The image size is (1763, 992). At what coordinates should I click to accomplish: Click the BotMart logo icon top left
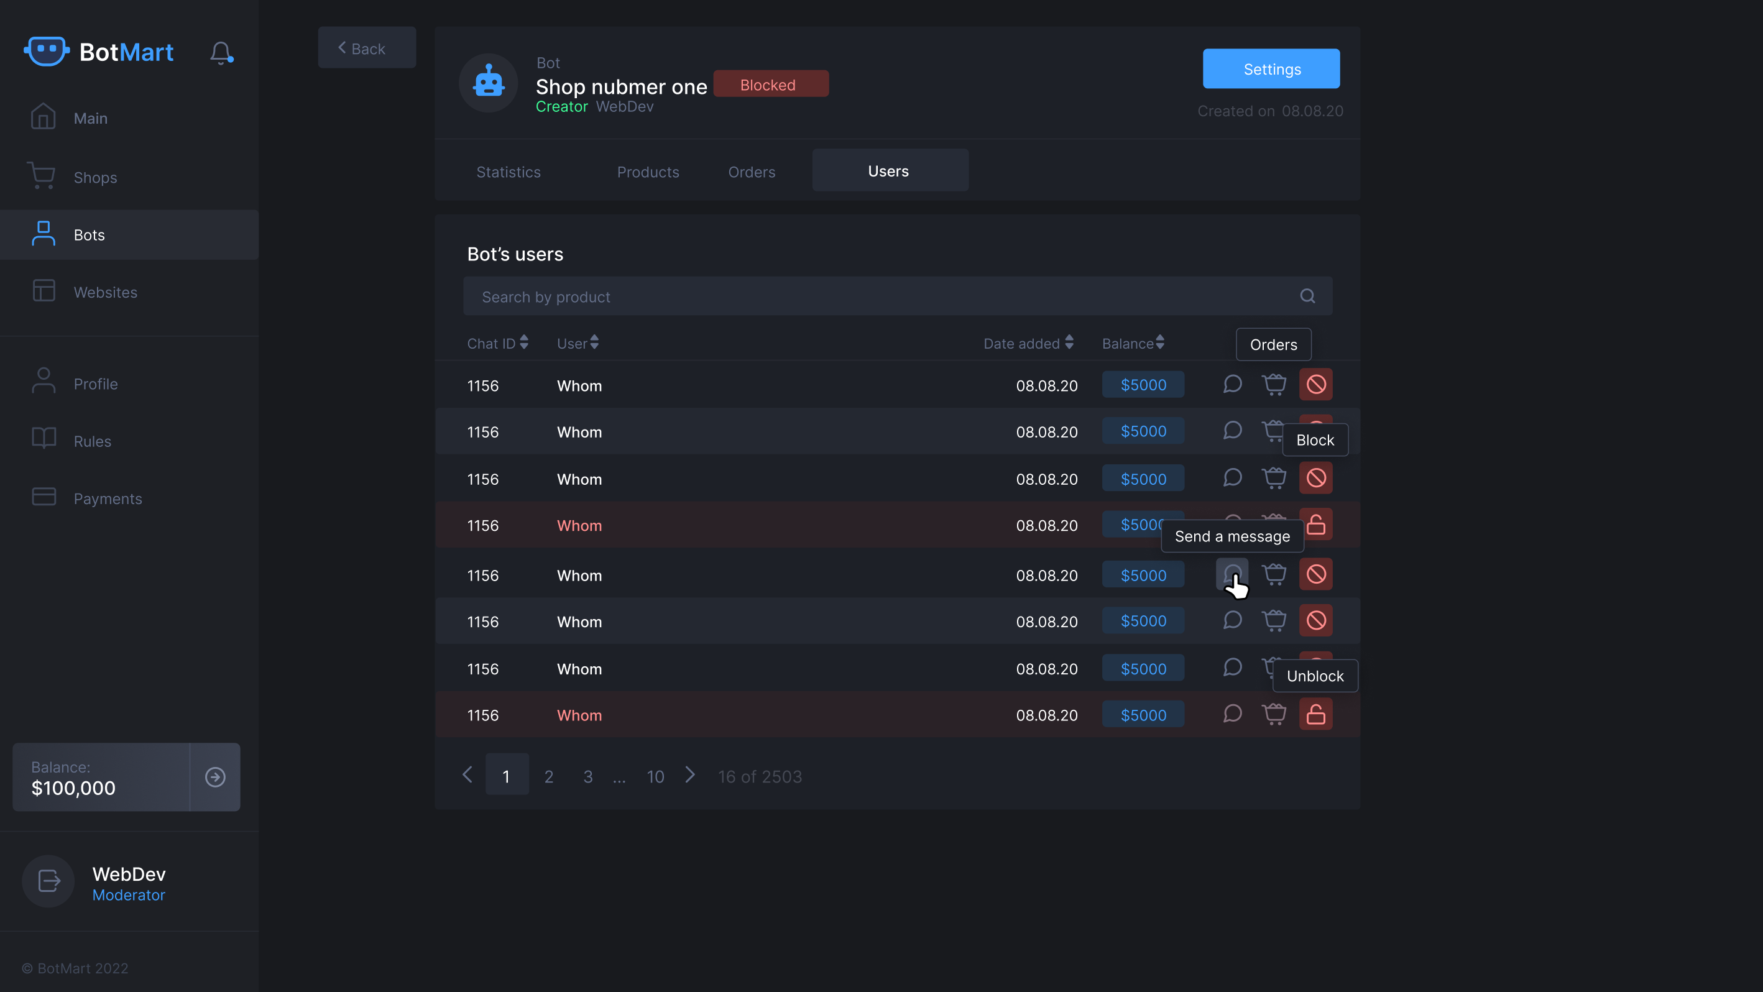coord(46,50)
